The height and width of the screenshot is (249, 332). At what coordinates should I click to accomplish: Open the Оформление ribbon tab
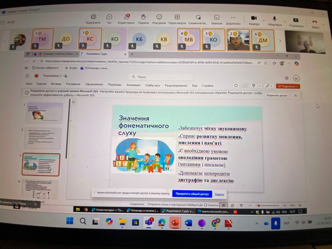point(94,84)
